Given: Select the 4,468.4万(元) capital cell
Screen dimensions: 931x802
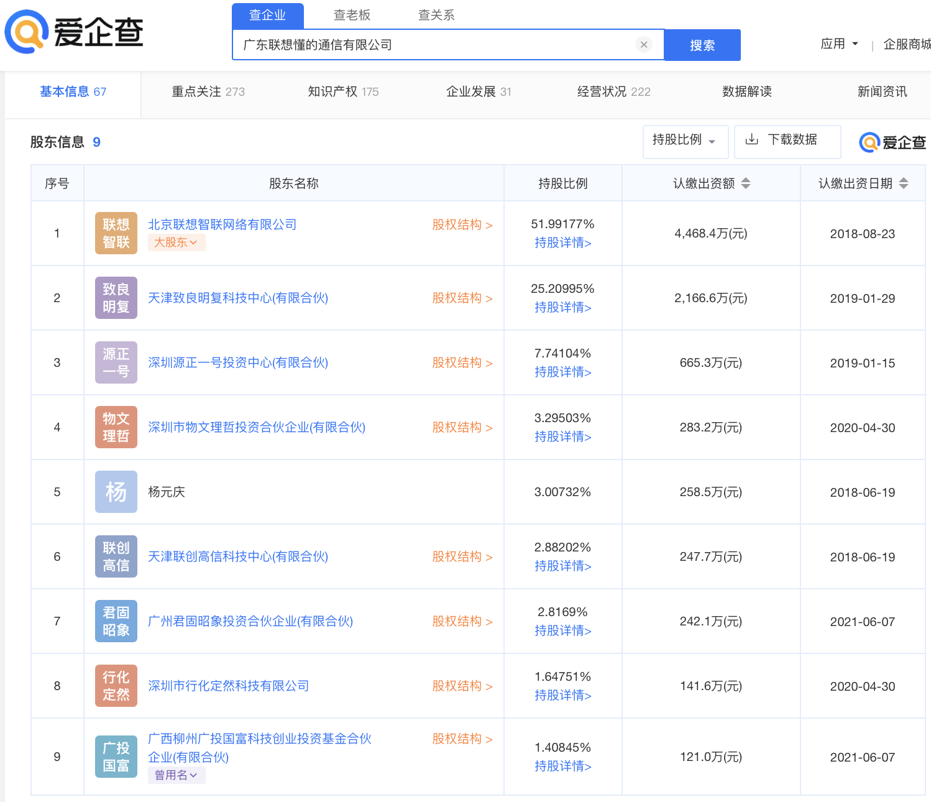Looking at the screenshot, I should [711, 233].
